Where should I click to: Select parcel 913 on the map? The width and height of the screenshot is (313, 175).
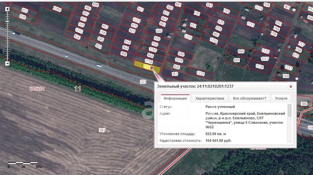(175, 74)
